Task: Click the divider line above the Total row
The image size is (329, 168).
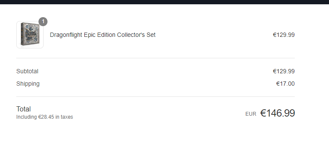Action: click(155, 97)
